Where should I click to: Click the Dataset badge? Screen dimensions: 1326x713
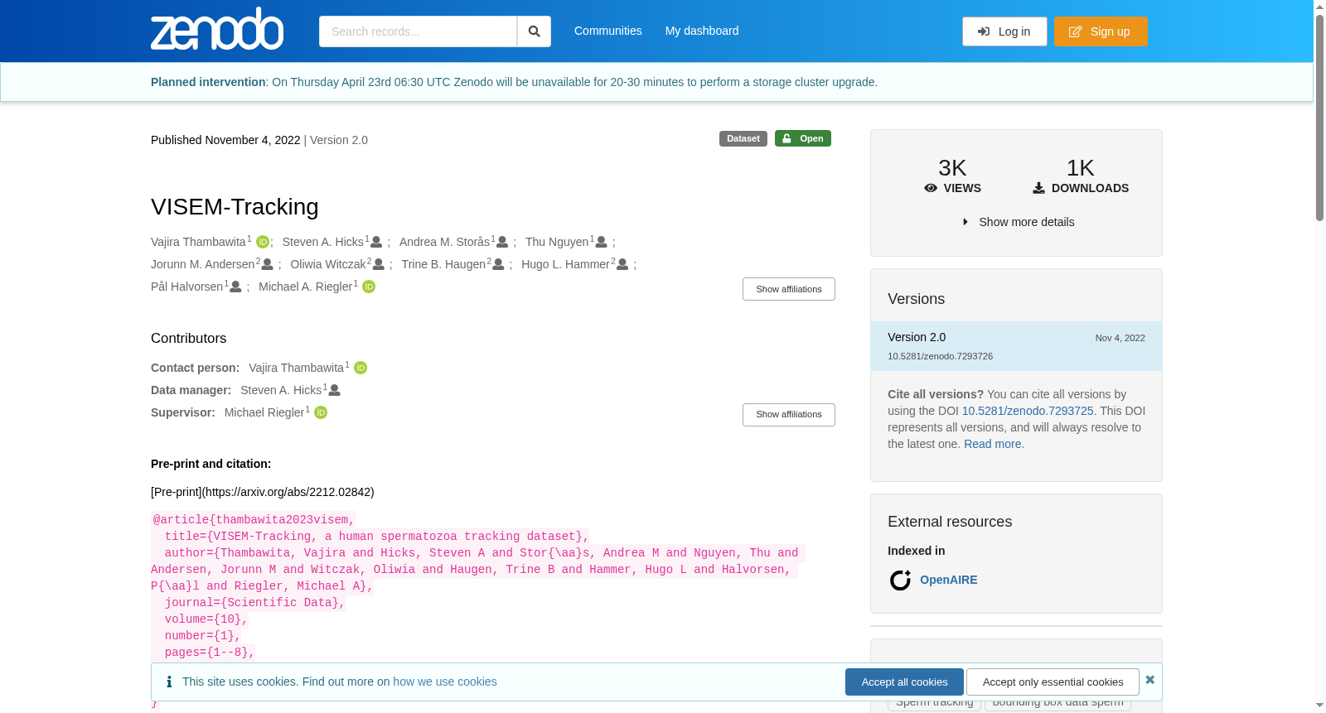pos(743,138)
